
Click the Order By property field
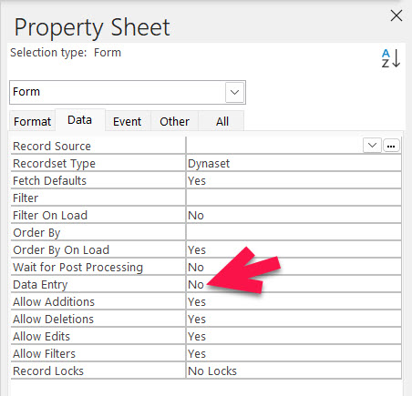[294, 232]
